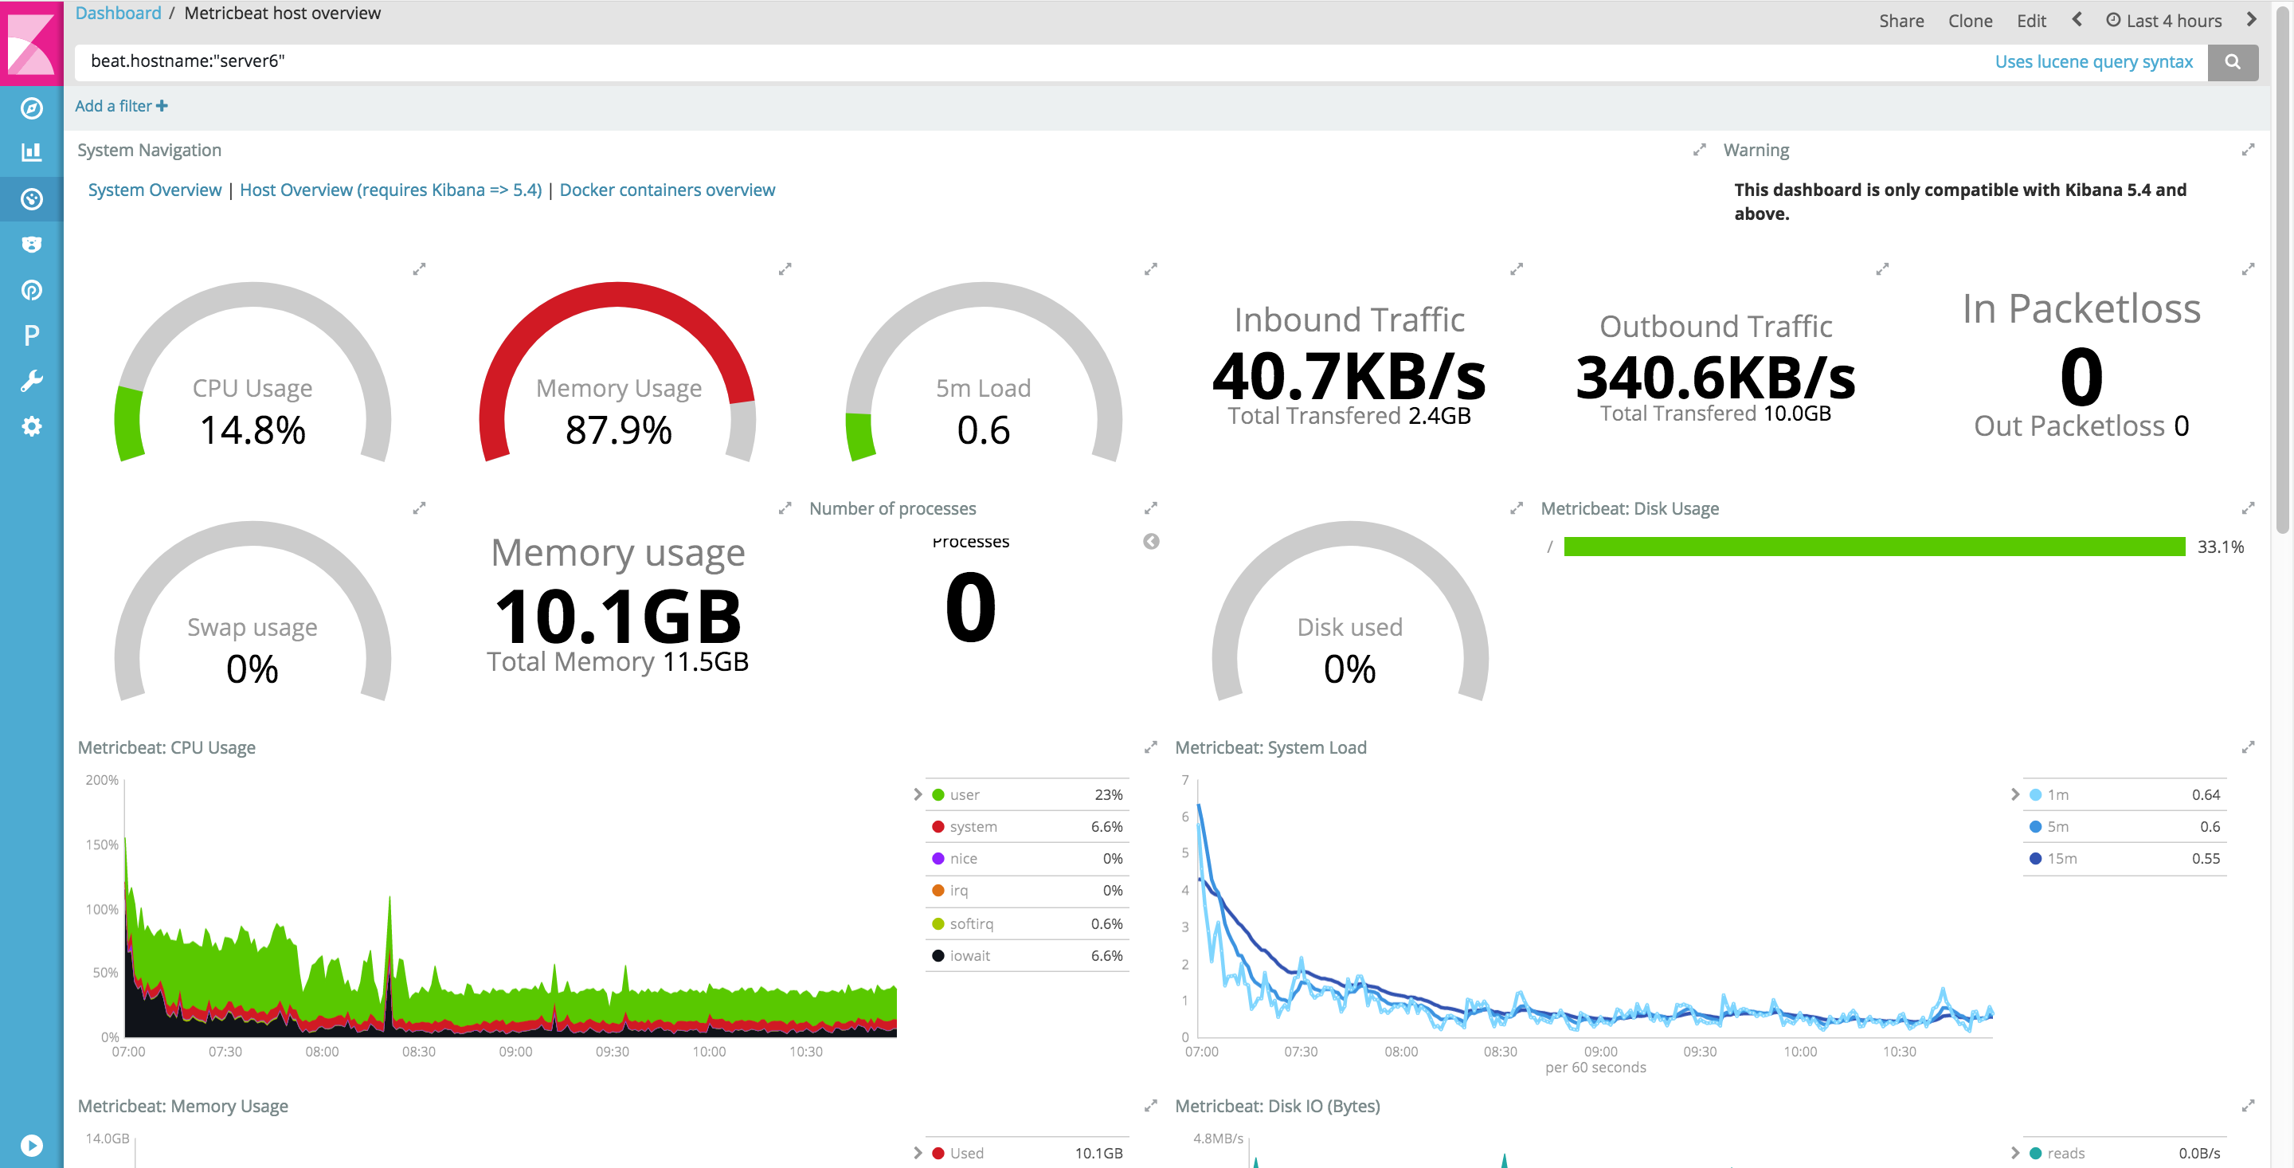Screen dimensions: 2294x1168
Task: Click the search magnifier button
Action: (2233, 61)
